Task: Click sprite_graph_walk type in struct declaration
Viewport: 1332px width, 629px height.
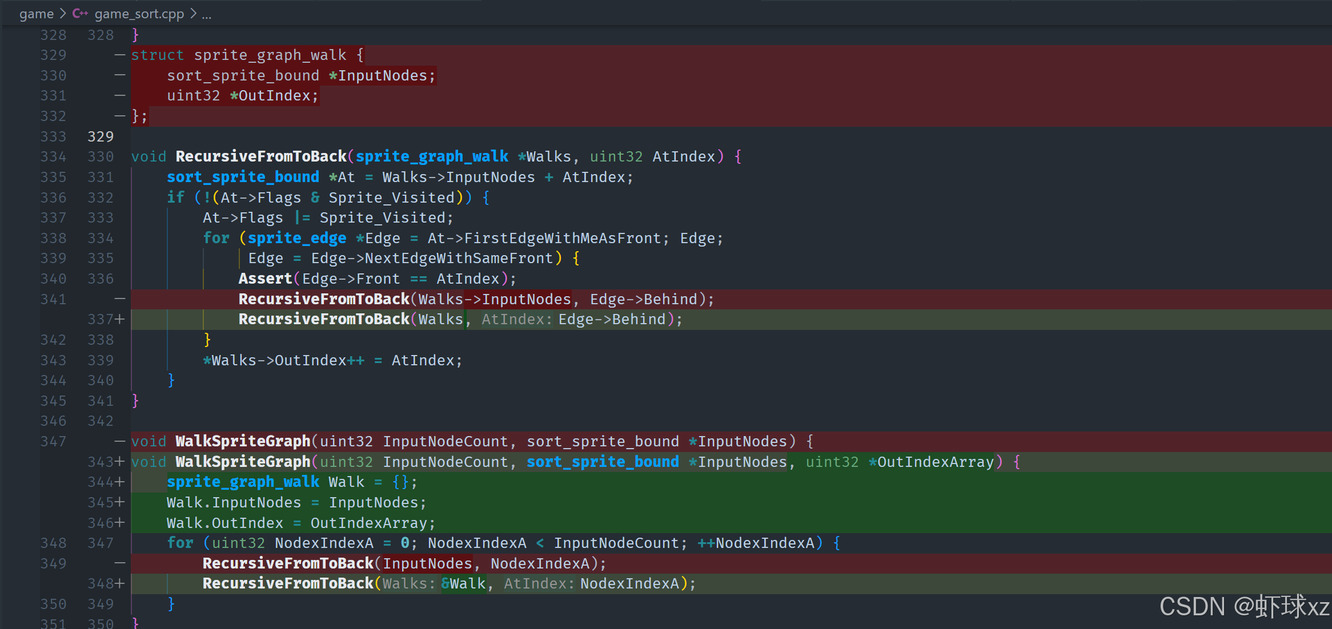Action: pos(270,55)
